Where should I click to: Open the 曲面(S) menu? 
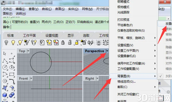[60, 9]
